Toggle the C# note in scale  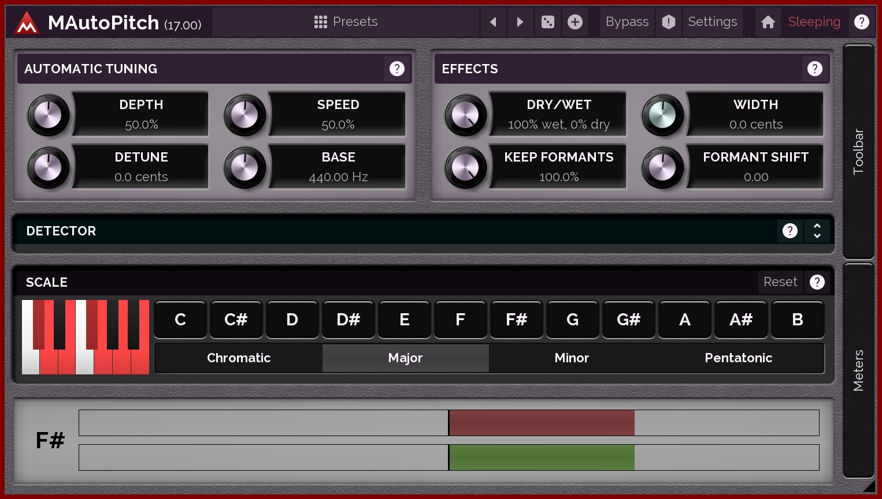coord(236,320)
